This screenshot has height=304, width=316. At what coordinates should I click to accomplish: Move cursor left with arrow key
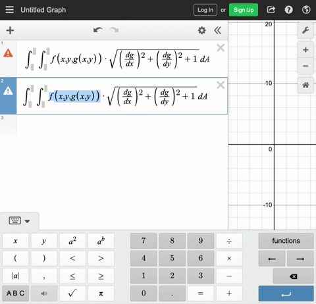click(x=272, y=259)
